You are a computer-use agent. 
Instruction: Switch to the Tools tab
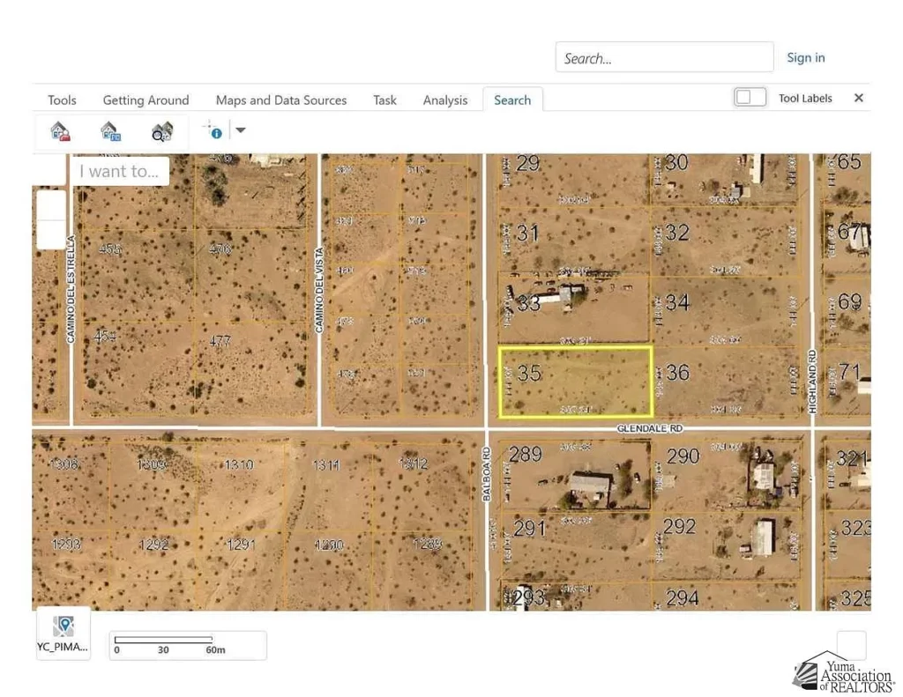click(62, 100)
